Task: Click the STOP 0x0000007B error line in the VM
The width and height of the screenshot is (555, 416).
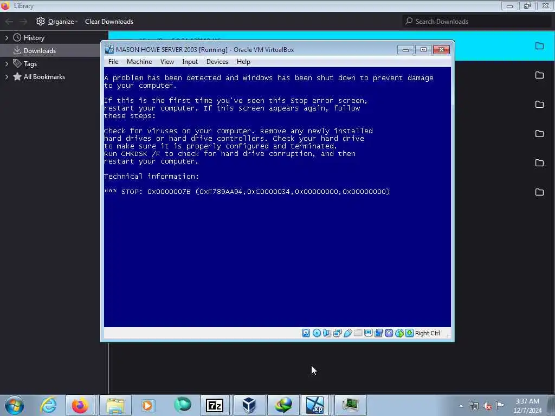Action: 247,191
